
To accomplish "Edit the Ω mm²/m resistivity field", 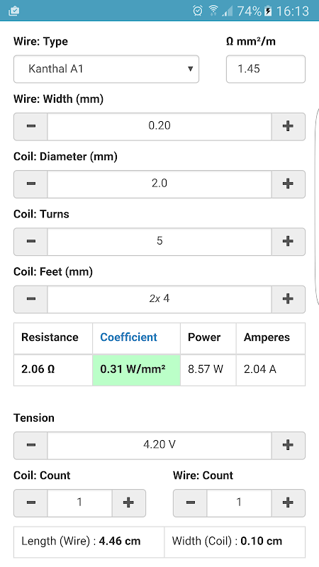I will point(265,69).
